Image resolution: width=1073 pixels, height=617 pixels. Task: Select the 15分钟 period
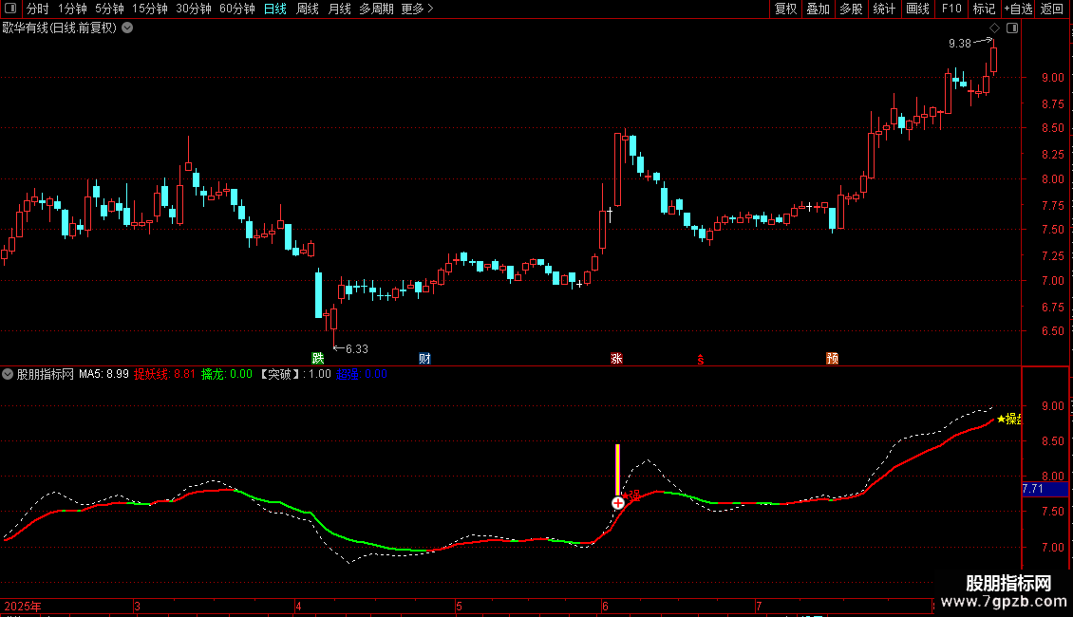pyautogui.click(x=150, y=9)
